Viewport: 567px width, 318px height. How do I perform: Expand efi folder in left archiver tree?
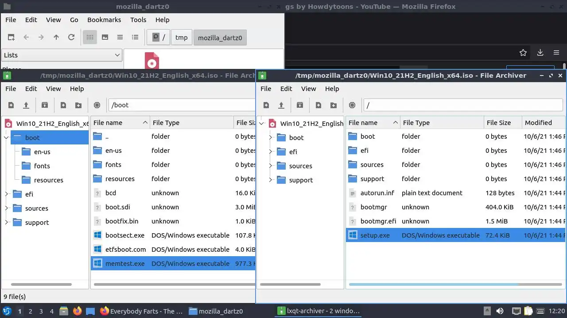(7, 194)
